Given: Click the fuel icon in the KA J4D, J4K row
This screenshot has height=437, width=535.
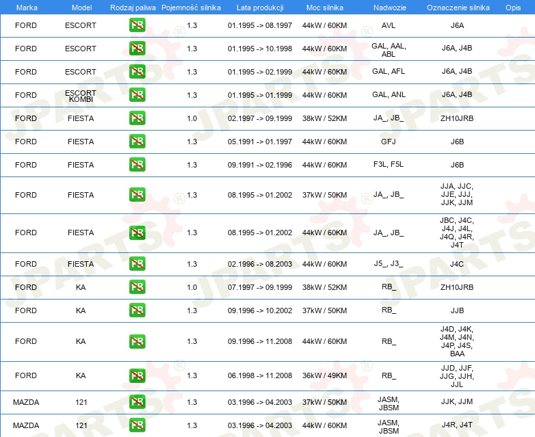Looking at the screenshot, I should pyautogui.click(x=137, y=341).
